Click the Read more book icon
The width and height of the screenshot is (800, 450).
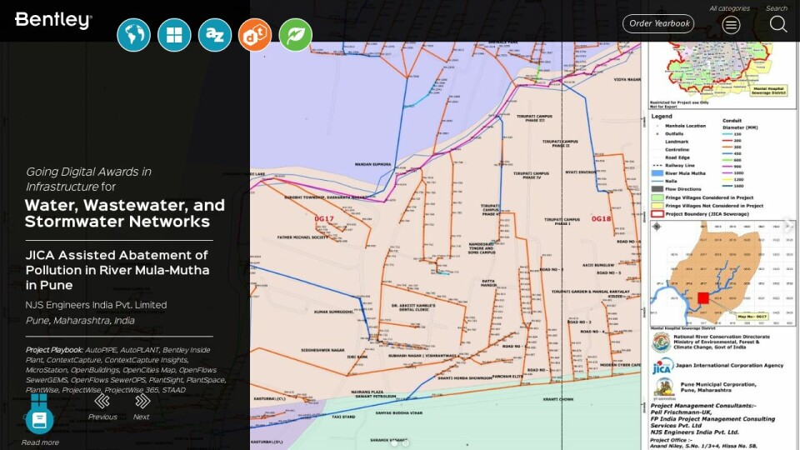coord(39,420)
